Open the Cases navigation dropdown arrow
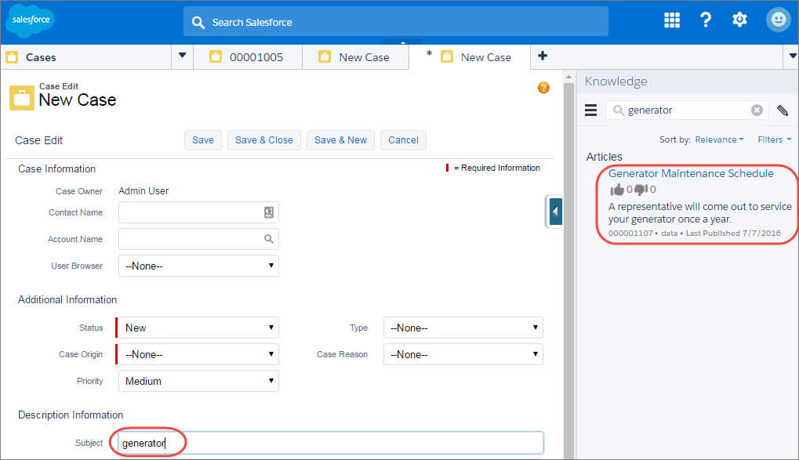This screenshot has width=799, height=460. (183, 56)
